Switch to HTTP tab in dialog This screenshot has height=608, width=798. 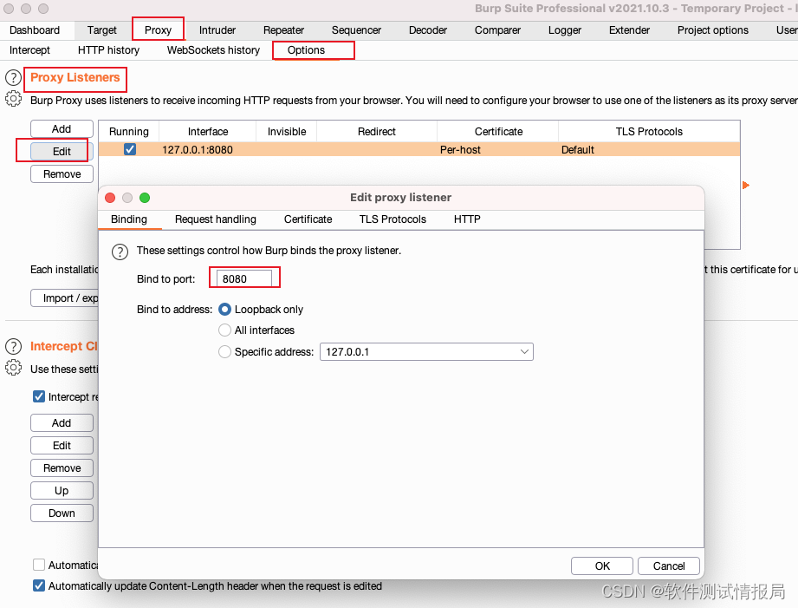[x=467, y=219]
